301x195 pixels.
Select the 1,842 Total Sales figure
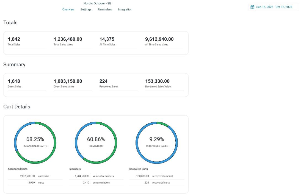click(x=14, y=39)
